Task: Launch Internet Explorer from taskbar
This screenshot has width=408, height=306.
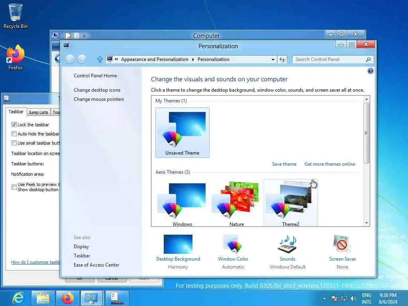Action: coord(18,298)
